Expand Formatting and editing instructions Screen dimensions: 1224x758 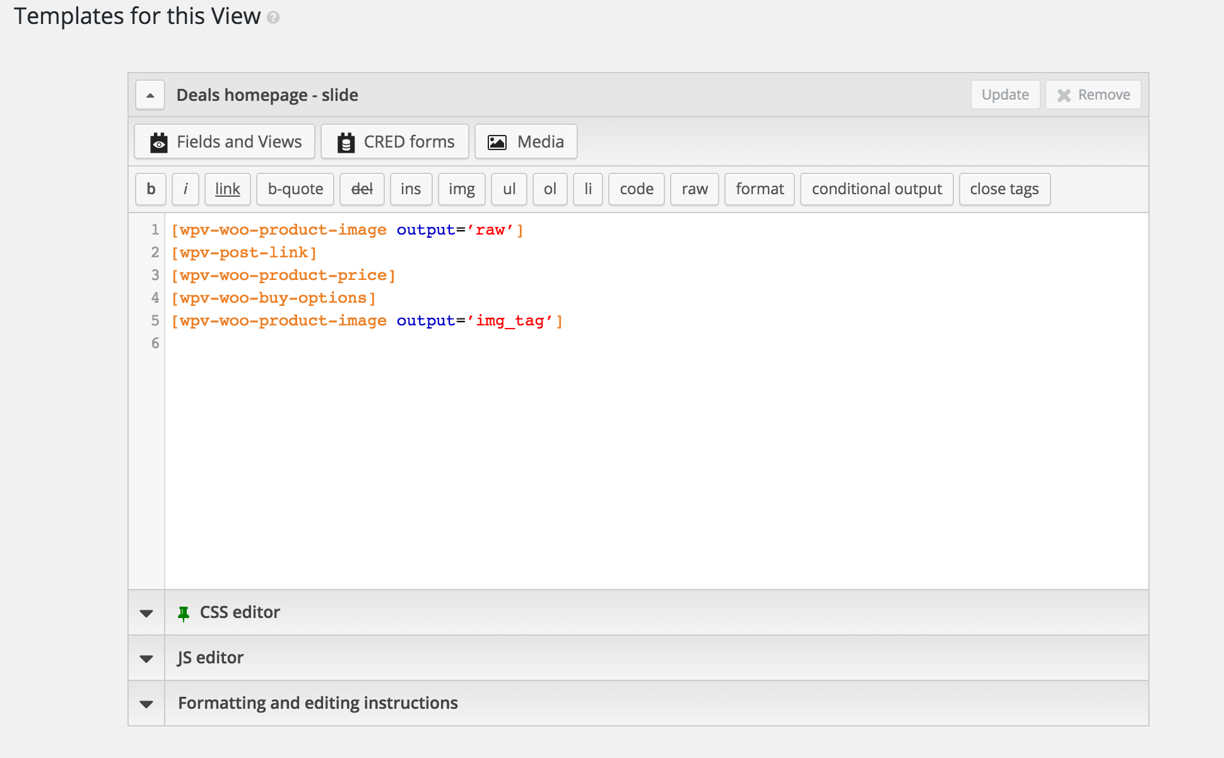click(x=146, y=704)
